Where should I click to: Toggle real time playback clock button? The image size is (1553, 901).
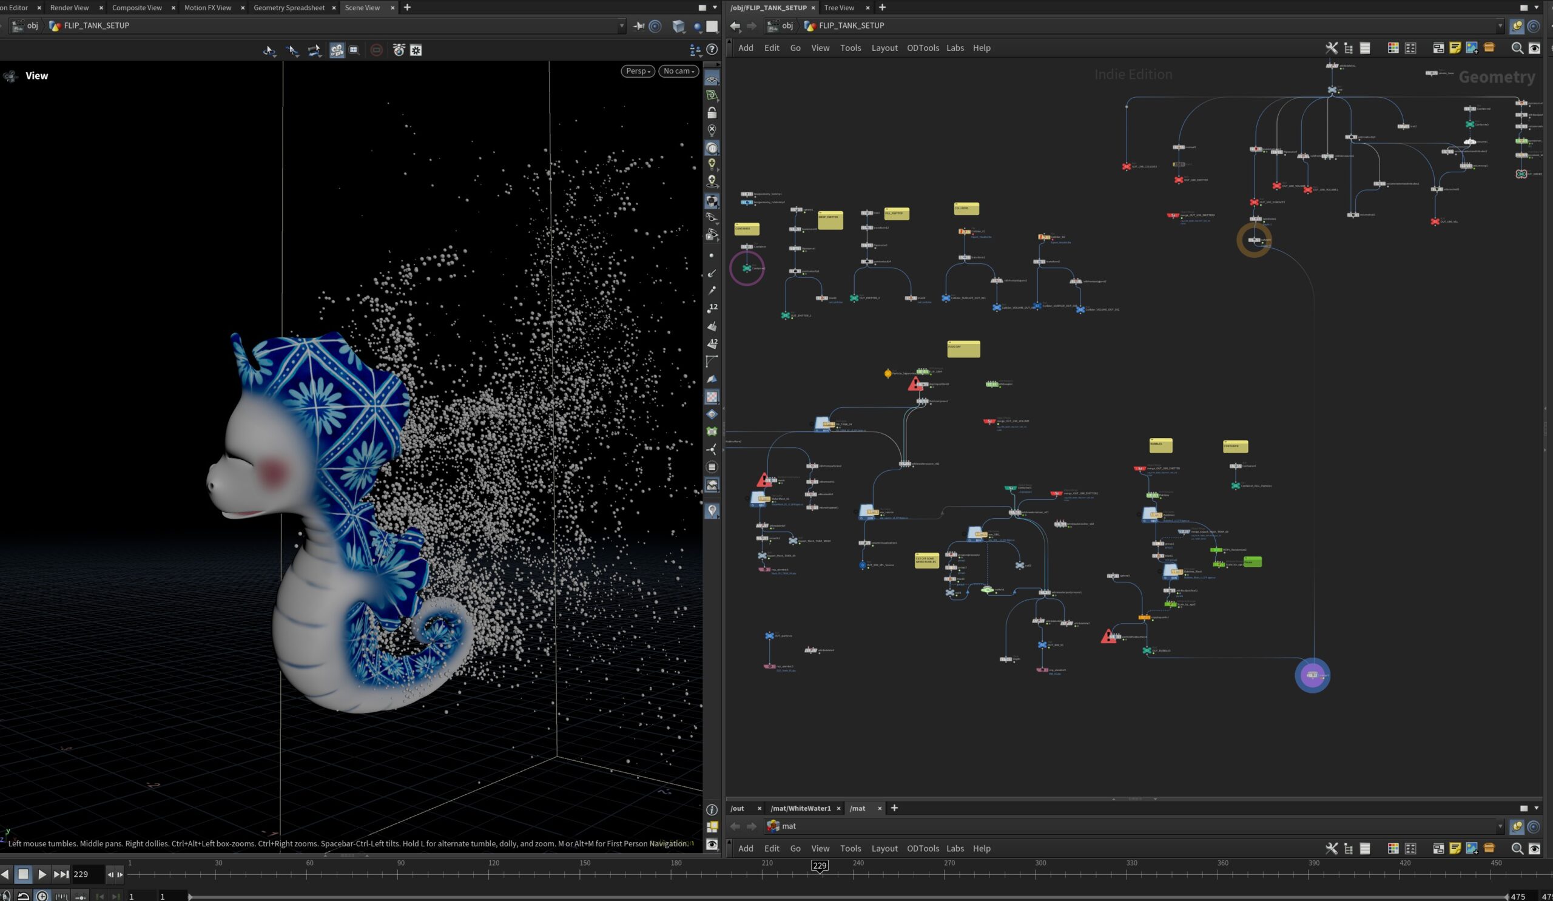tap(42, 896)
